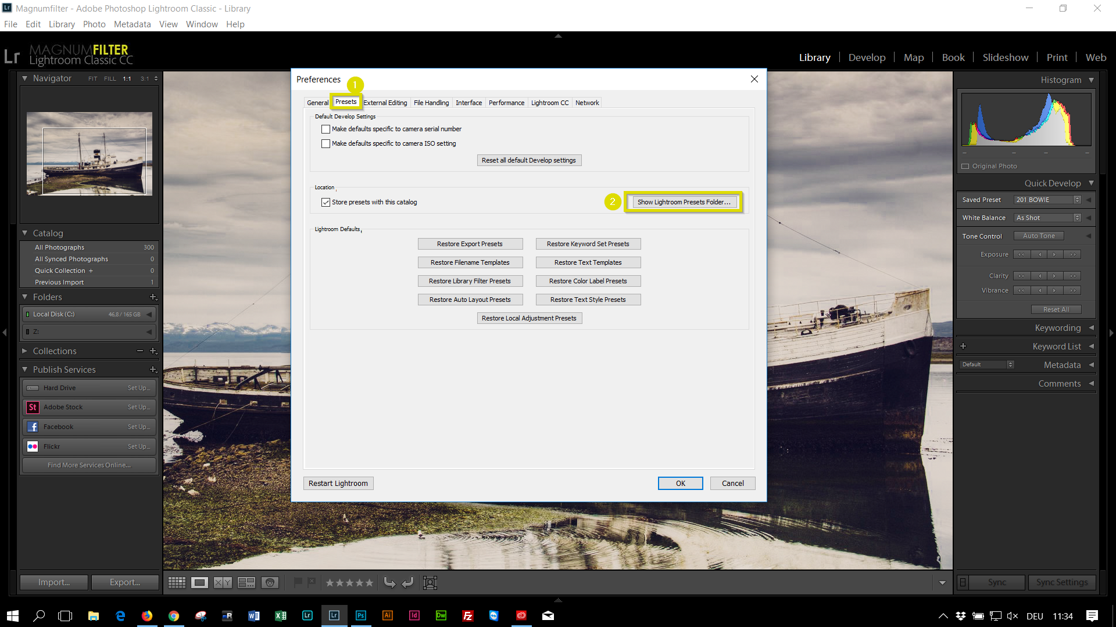Open Performance preferences tab
The width and height of the screenshot is (1116, 627).
point(506,103)
